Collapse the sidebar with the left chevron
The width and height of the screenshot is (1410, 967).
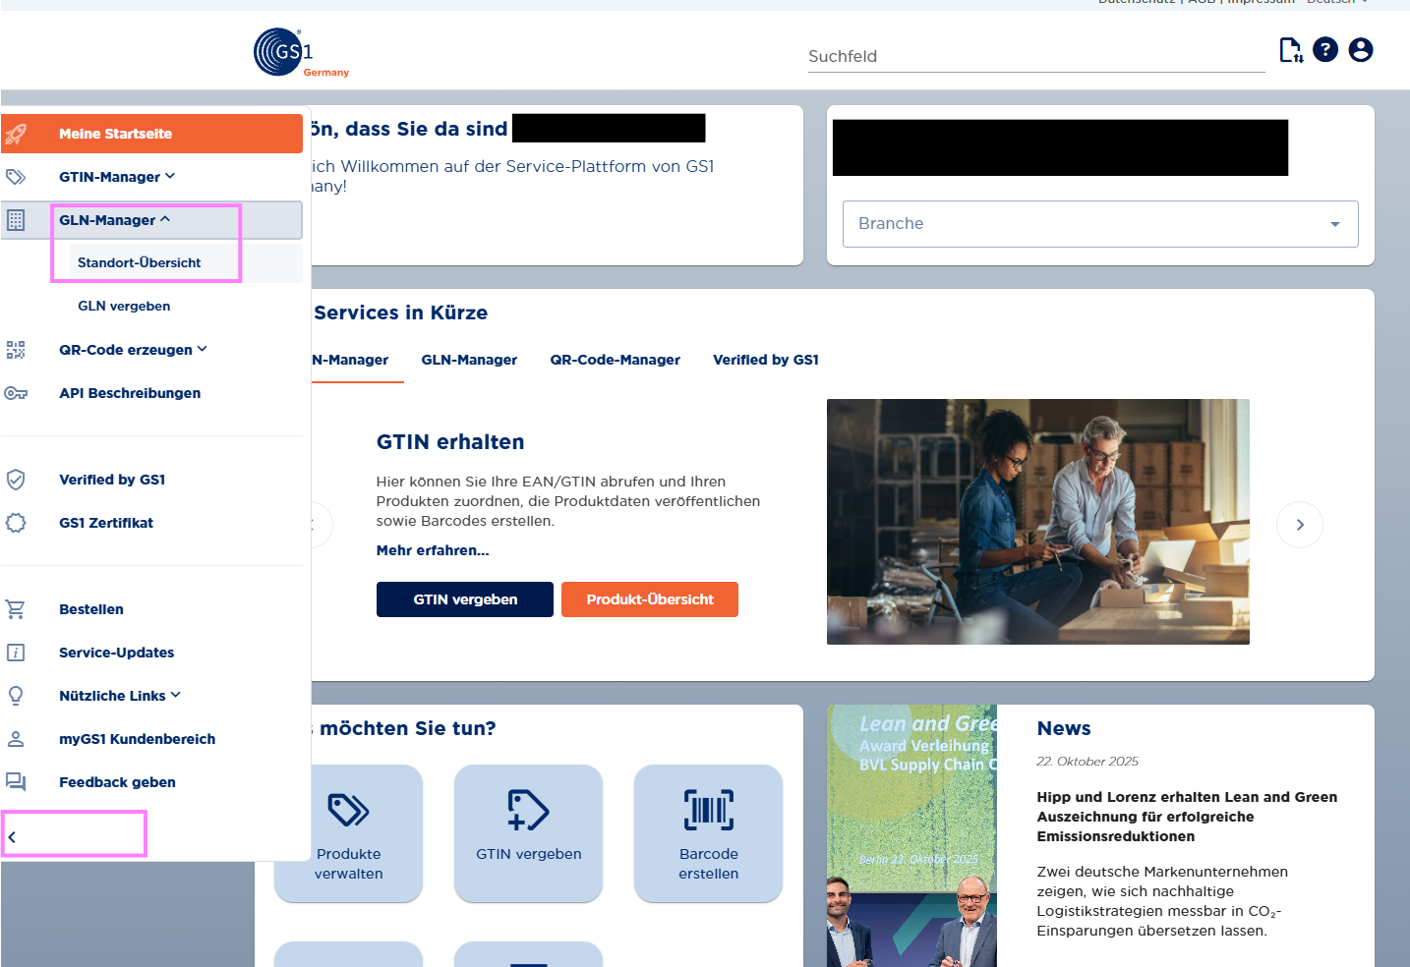[13, 837]
